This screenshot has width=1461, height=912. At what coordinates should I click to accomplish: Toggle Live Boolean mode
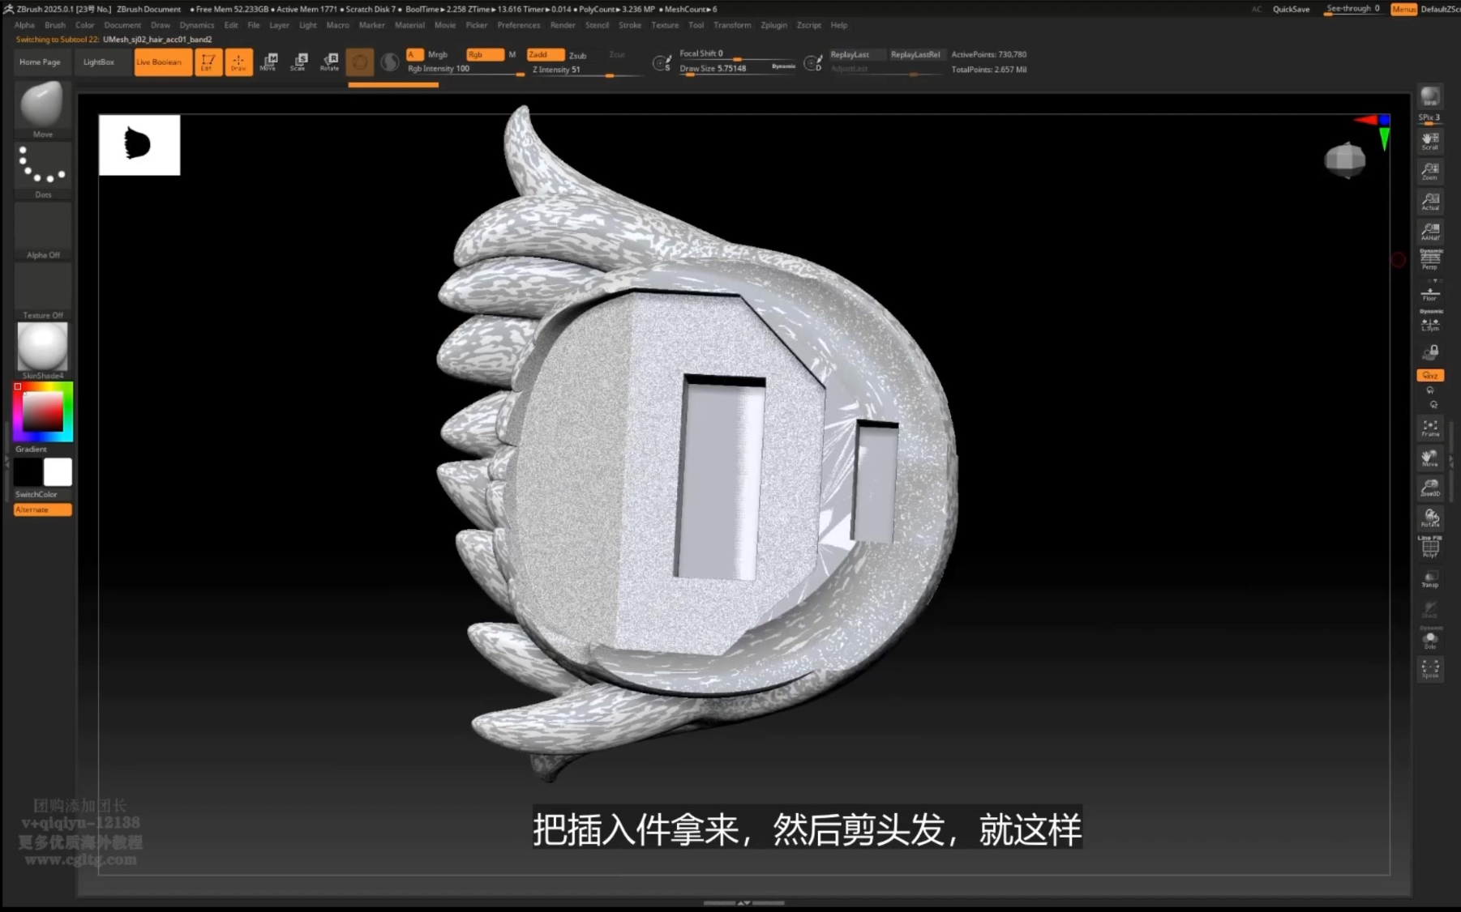(162, 62)
